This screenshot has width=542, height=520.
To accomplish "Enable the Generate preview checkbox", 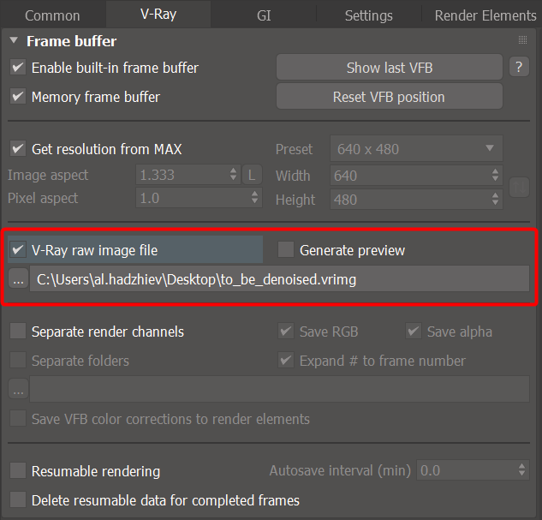I will tap(286, 250).
